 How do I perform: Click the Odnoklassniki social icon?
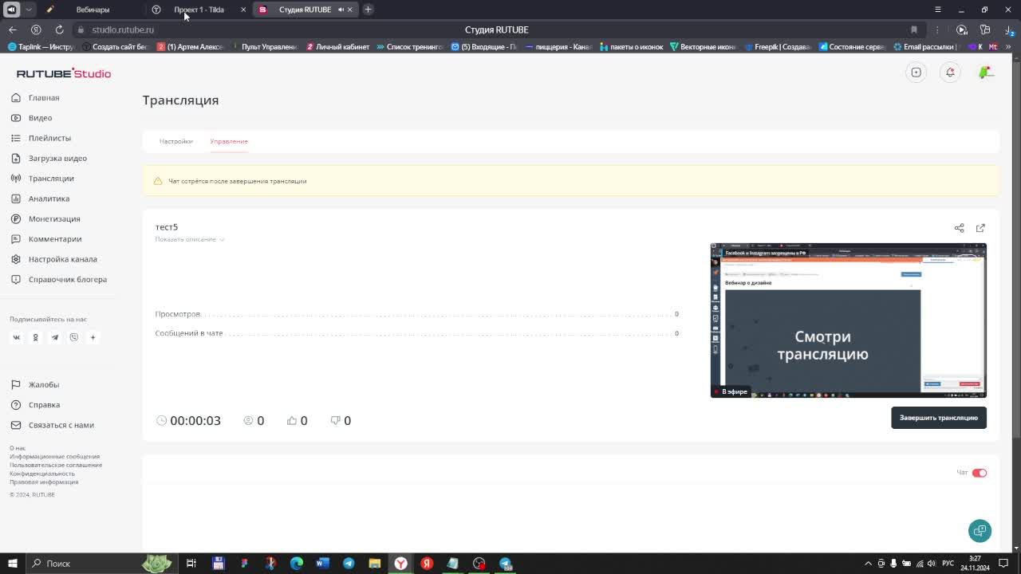(35, 337)
